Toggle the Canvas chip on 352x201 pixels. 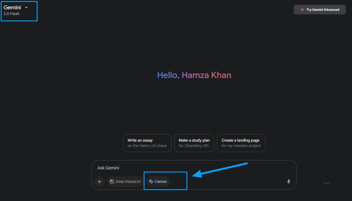click(158, 182)
